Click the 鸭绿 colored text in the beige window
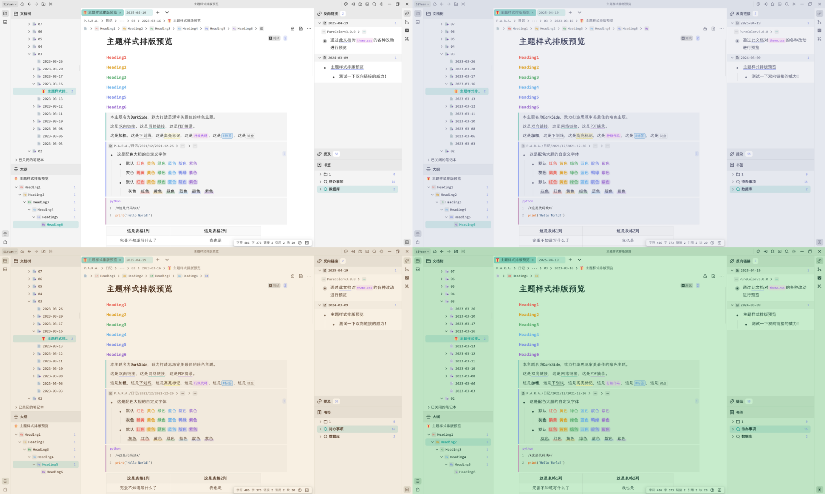This screenshot has width=825, height=494. pos(182,420)
